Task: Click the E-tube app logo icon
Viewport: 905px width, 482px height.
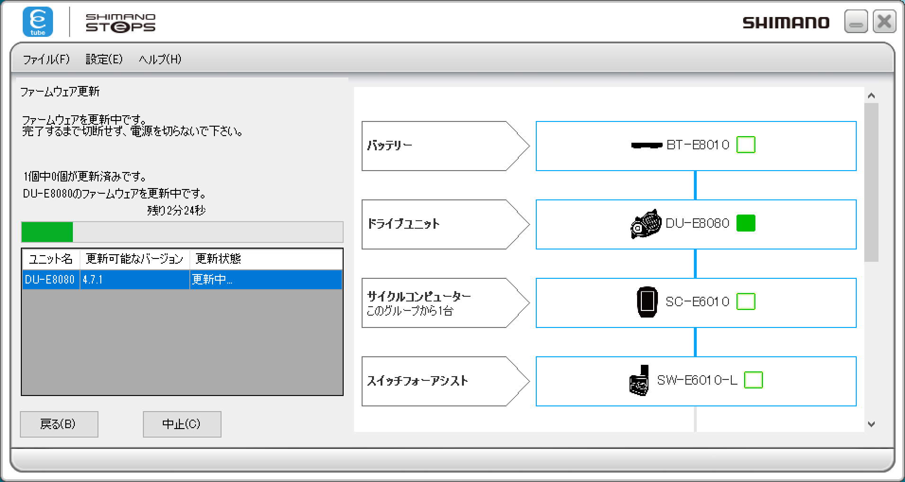Action: click(x=38, y=22)
